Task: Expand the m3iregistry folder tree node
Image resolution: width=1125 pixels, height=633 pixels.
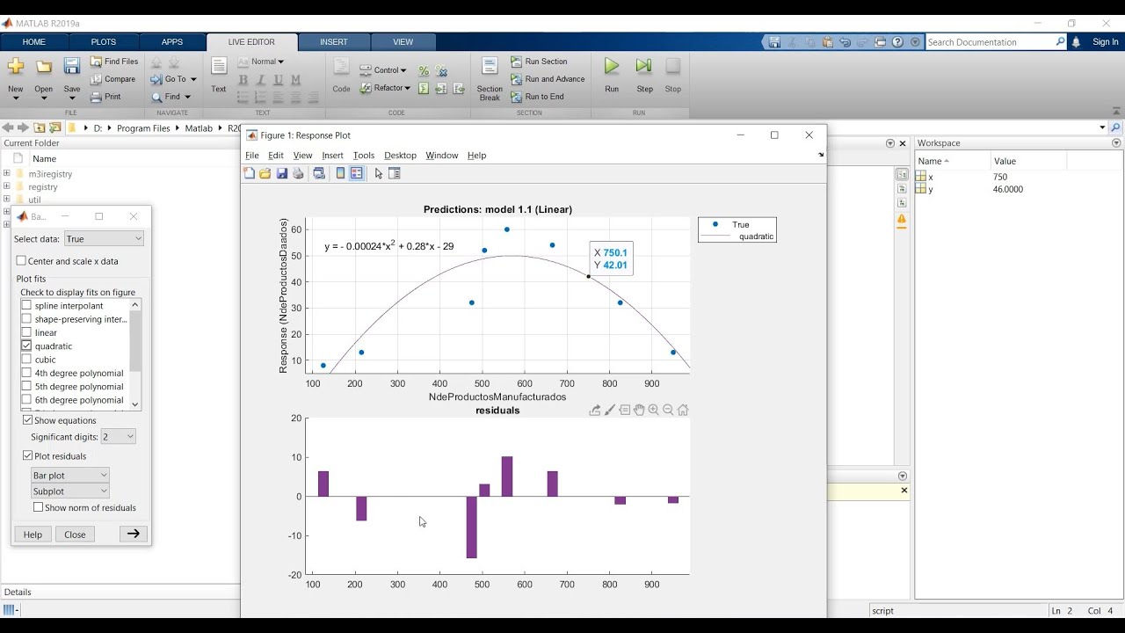Action: click(7, 174)
